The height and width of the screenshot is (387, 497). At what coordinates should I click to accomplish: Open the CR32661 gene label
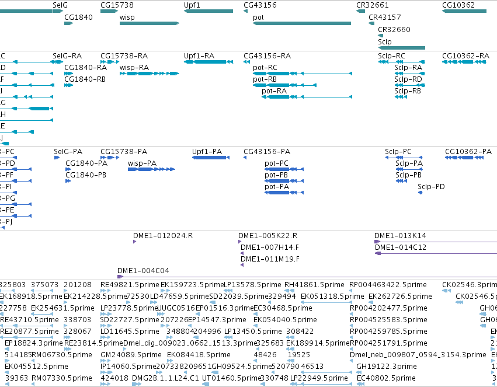point(372,5)
